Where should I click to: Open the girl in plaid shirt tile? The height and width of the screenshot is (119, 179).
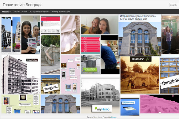coord(170,35)
